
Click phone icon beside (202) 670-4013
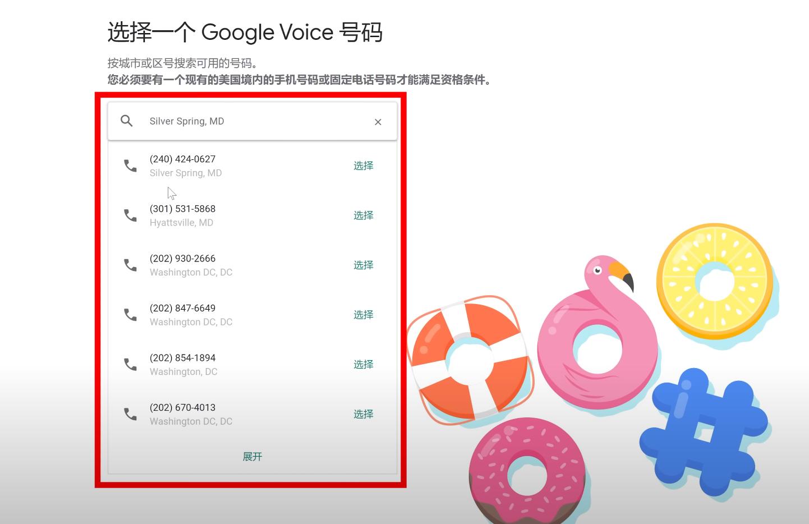pos(130,414)
